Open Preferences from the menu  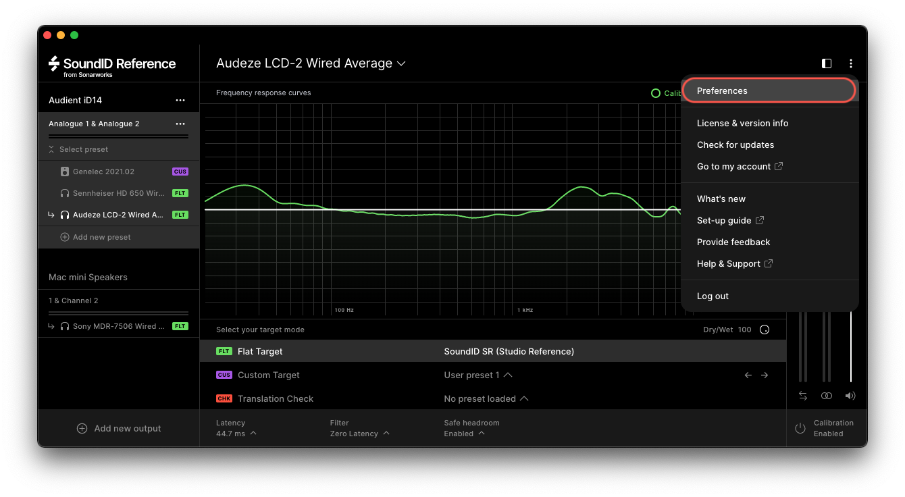coord(769,90)
